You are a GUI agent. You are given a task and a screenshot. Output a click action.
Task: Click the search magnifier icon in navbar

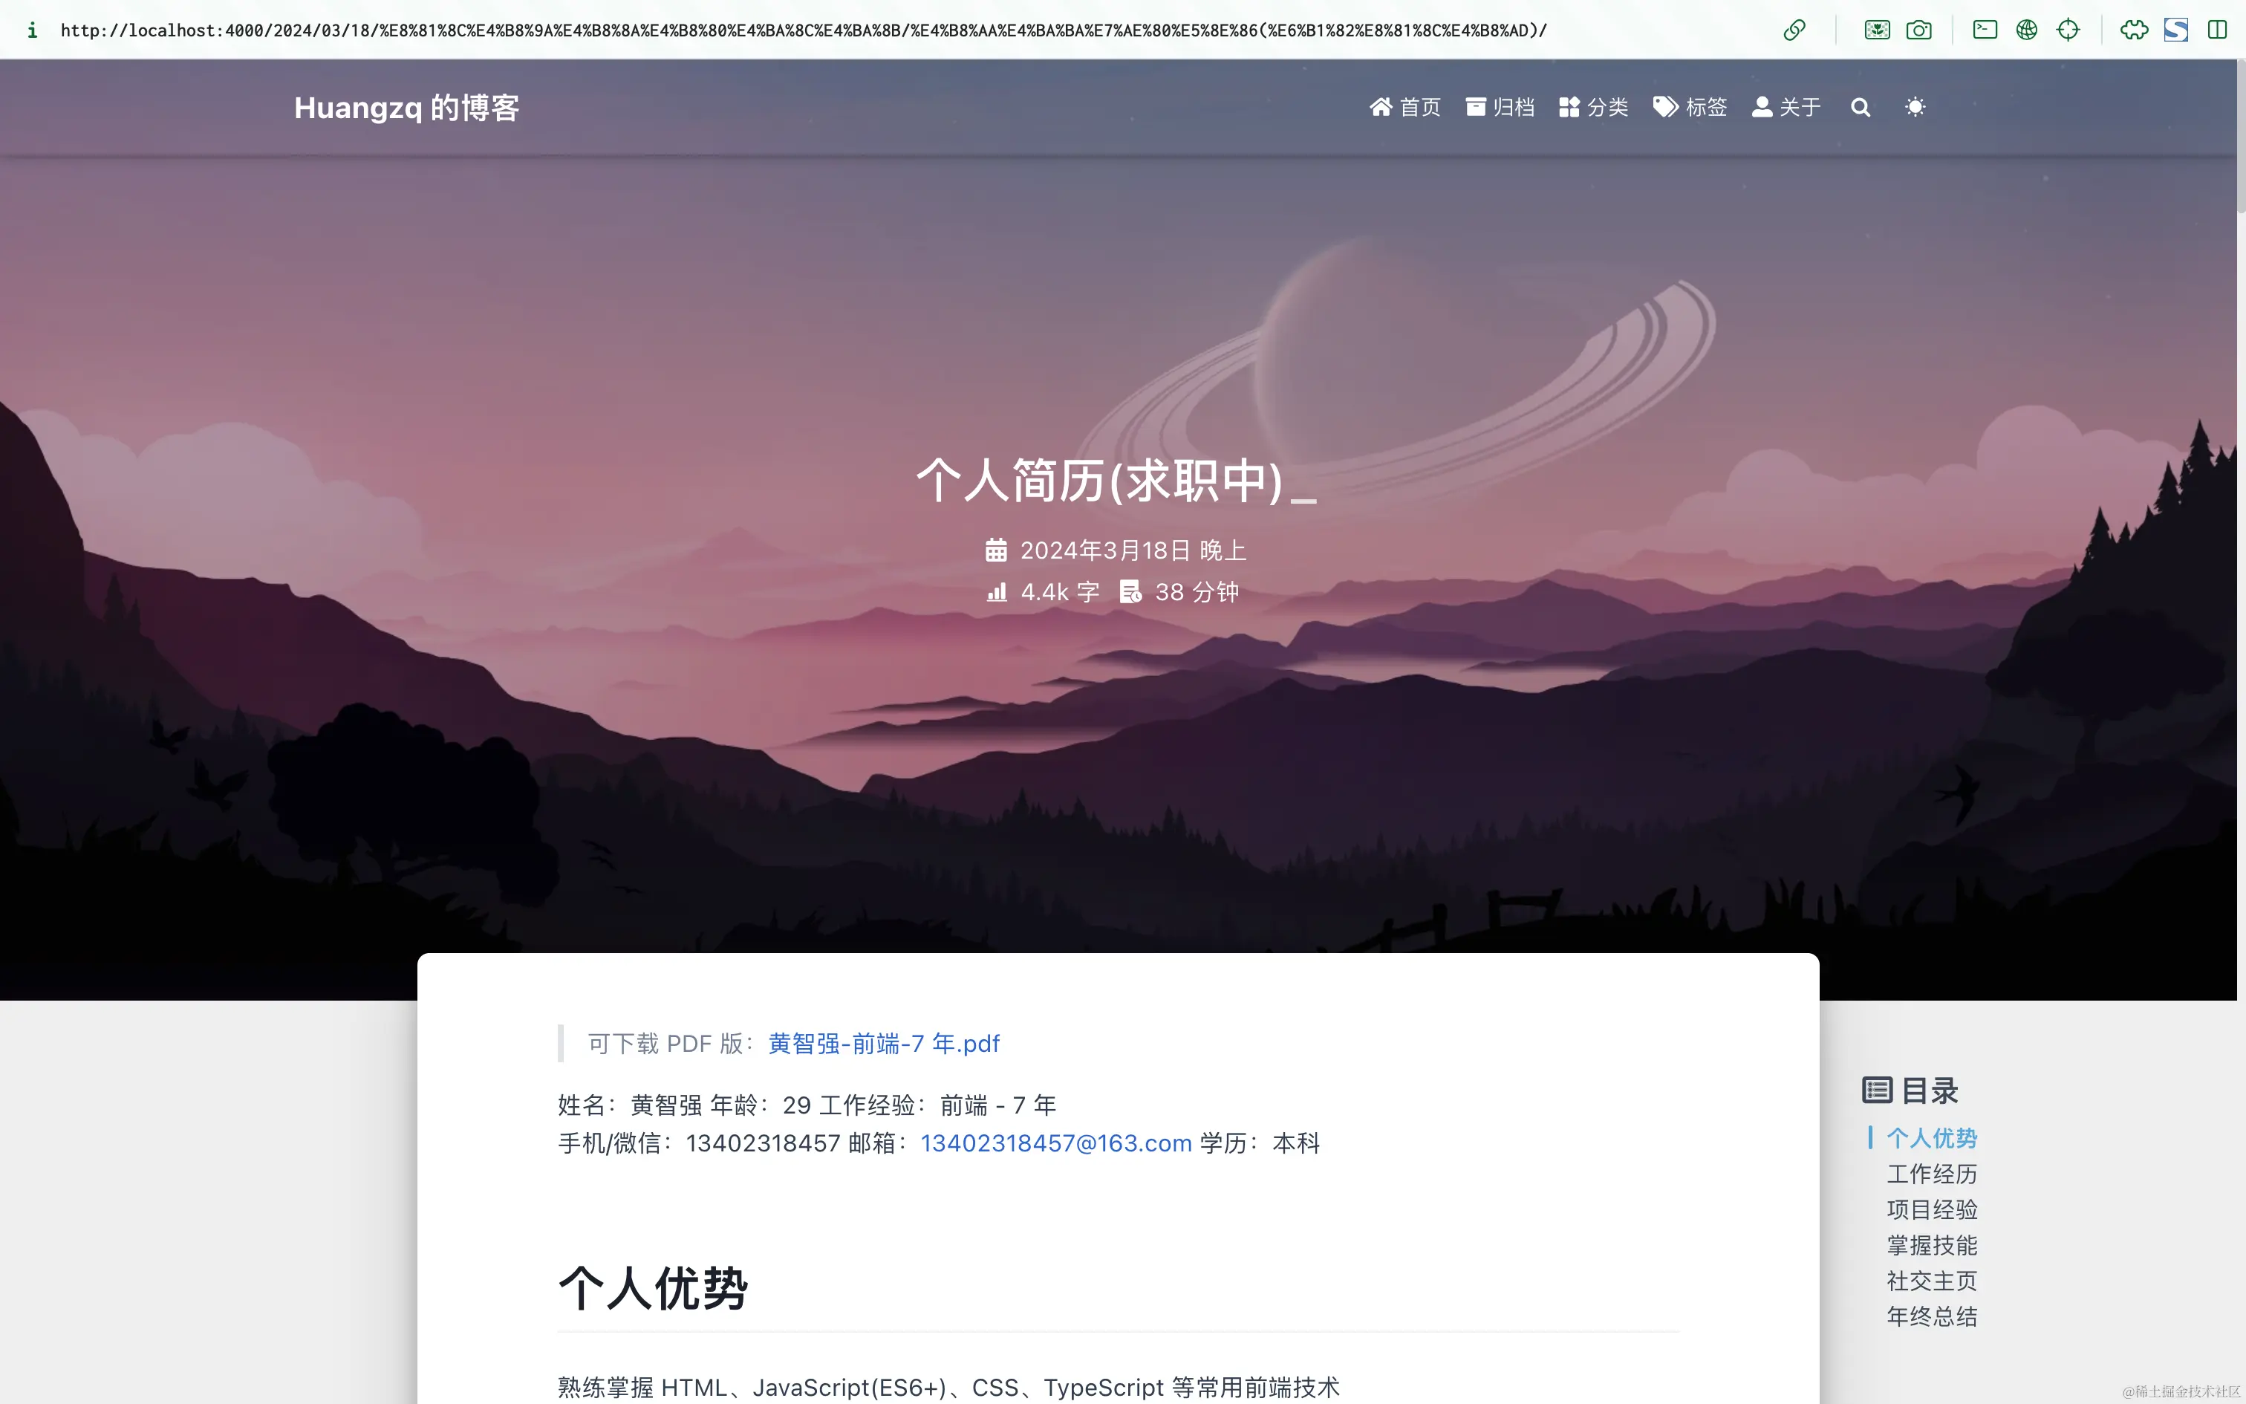click(1860, 108)
